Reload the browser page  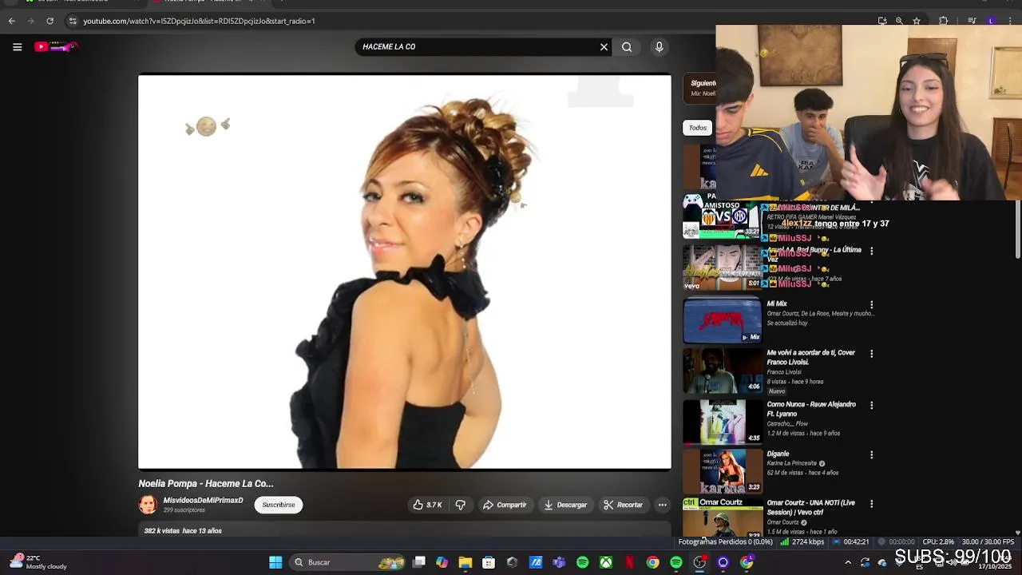50,21
